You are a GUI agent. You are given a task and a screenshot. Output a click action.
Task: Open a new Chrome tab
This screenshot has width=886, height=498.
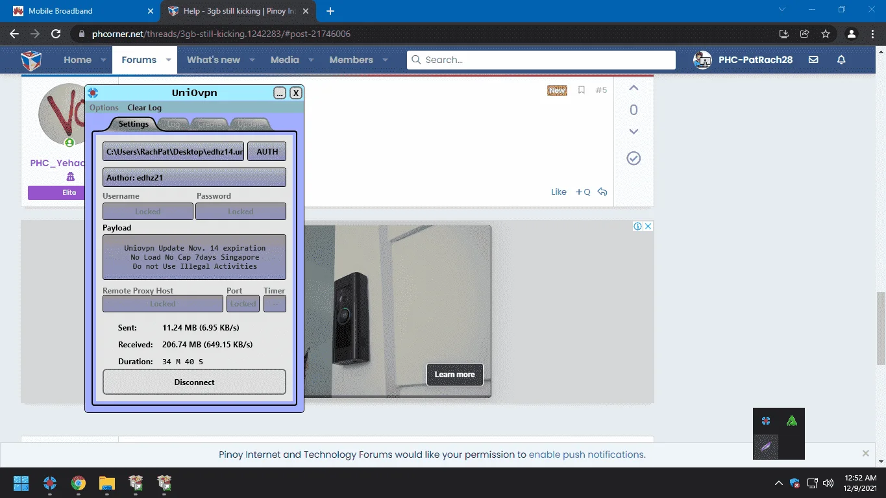click(x=330, y=11)
